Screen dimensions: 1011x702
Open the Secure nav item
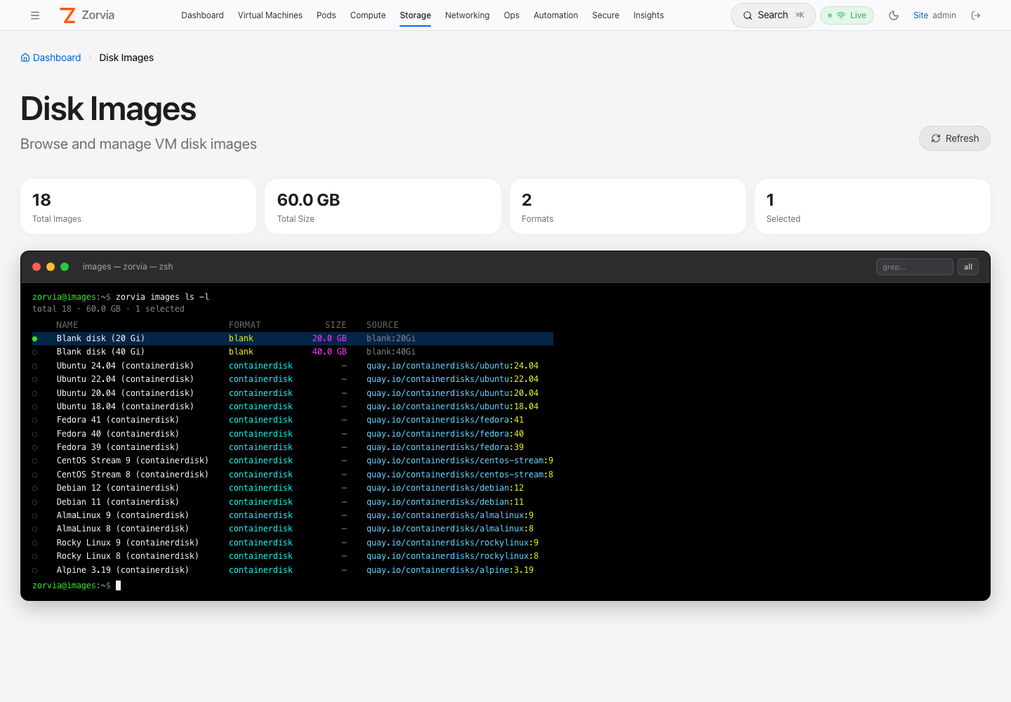606,15
